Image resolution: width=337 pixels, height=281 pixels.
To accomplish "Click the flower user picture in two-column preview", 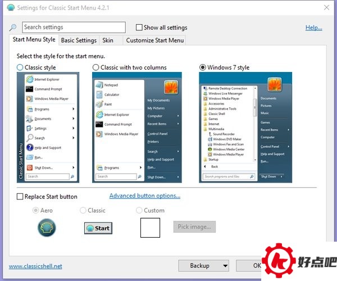I will (x=171, y=87).
